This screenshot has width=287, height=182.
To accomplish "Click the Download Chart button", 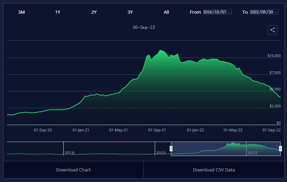I will pyautogui.click(x=74, y=170).
